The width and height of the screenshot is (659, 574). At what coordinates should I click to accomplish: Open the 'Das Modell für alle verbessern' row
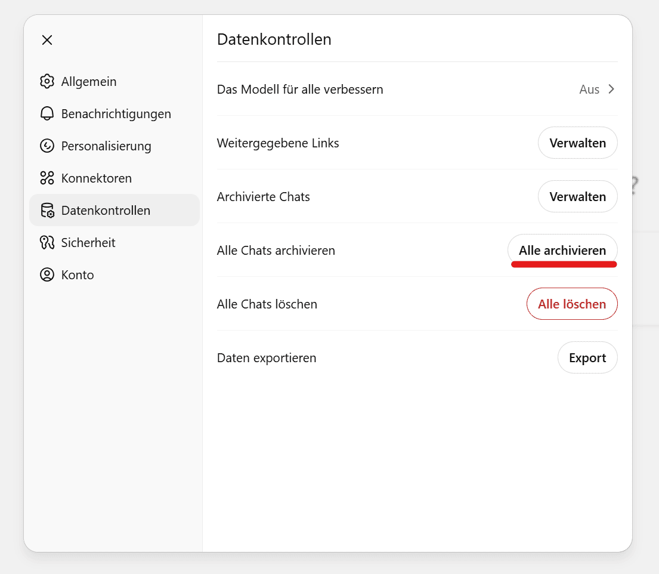(x=300, y=90)
